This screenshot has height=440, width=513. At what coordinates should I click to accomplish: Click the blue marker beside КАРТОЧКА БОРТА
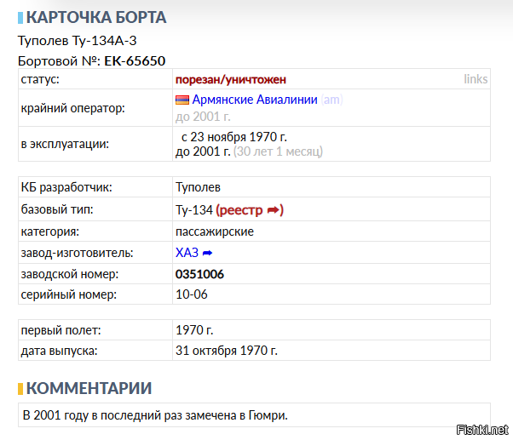20,18
